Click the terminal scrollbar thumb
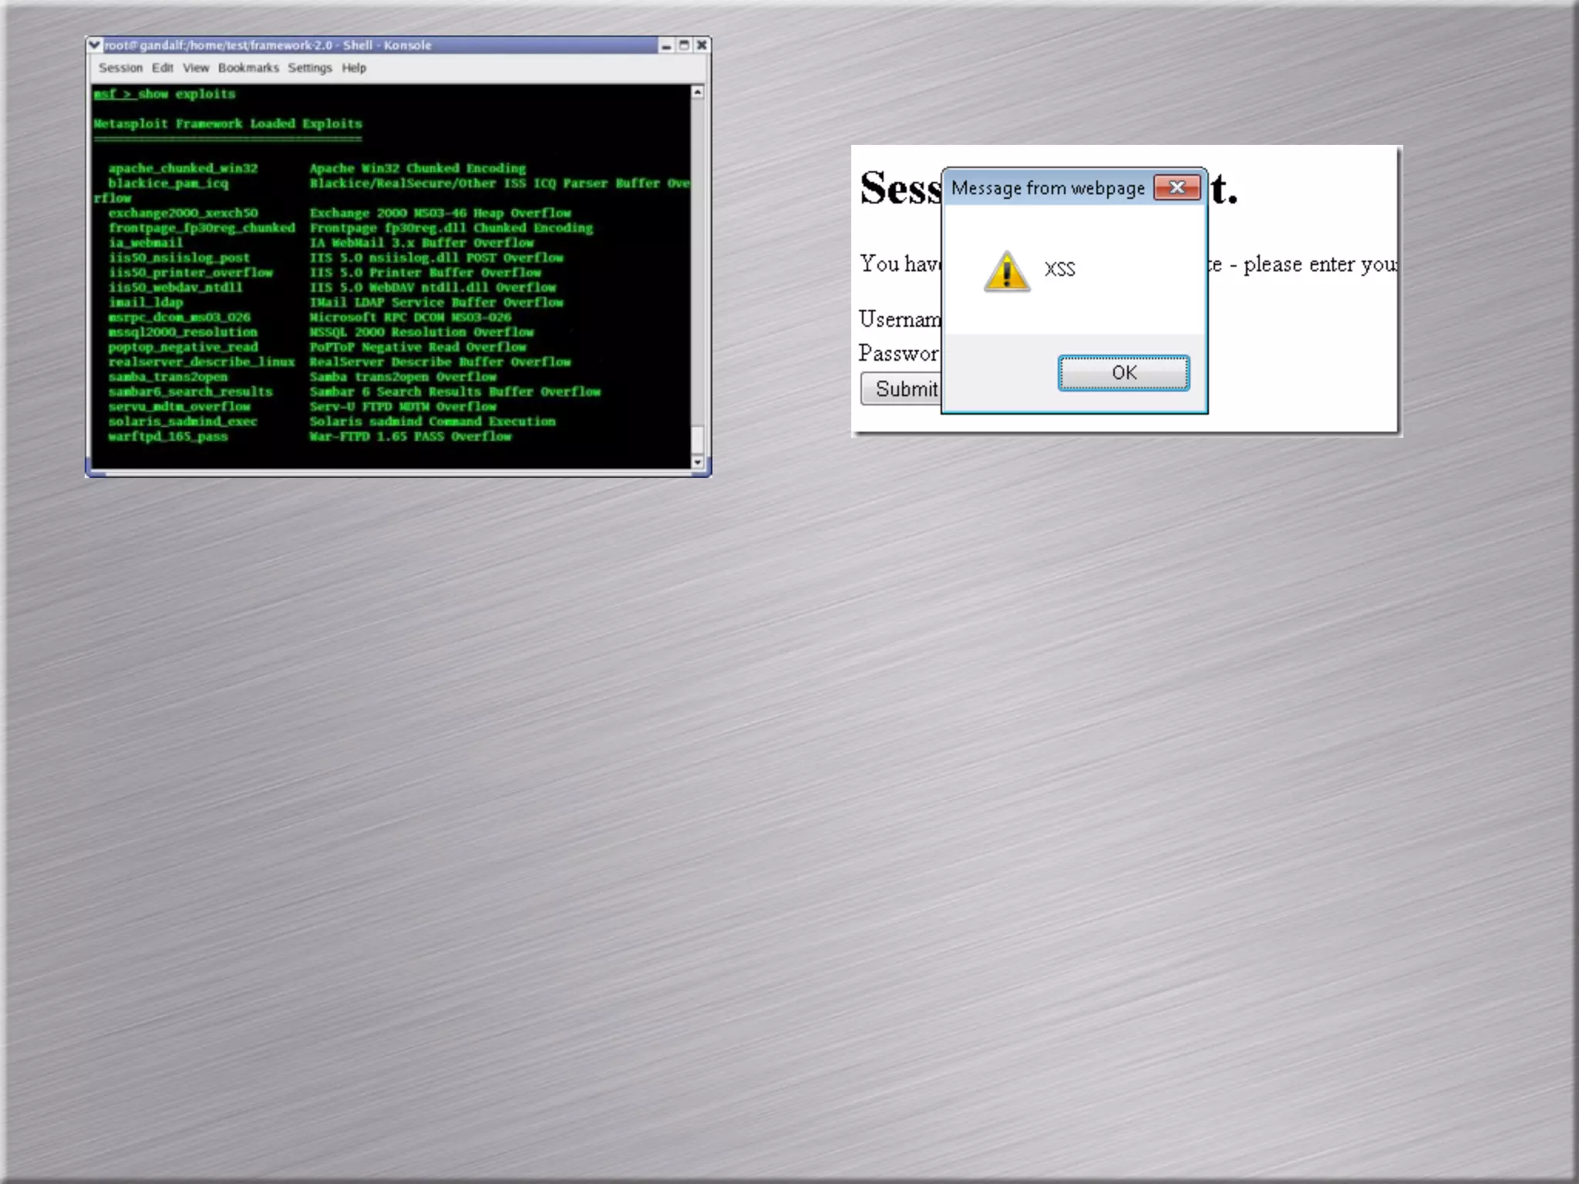Screen dimensions: 1579x1184 [697, 439]
